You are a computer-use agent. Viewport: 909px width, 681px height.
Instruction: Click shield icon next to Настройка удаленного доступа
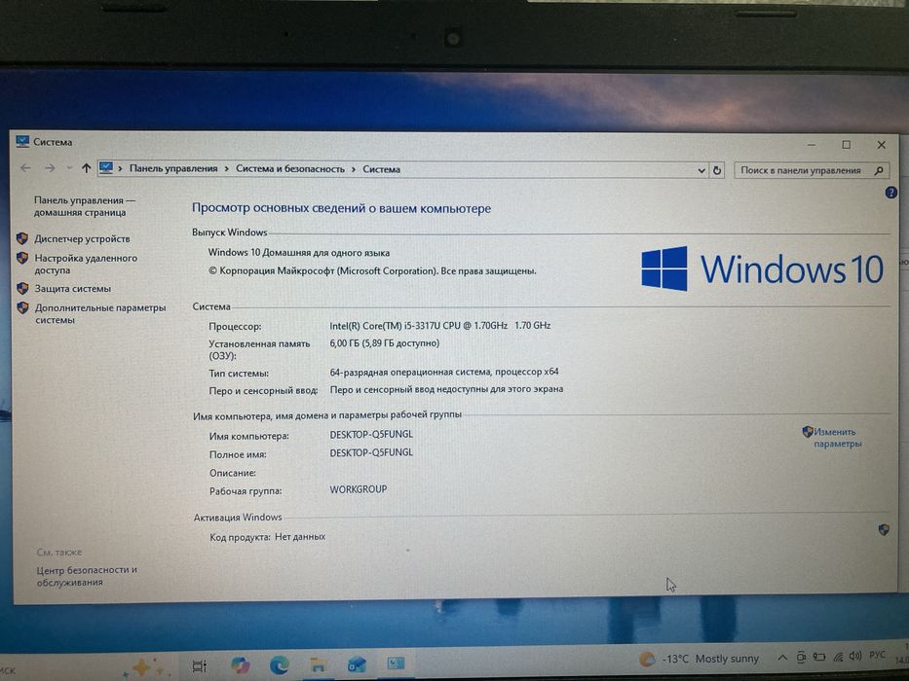point(22,258)
